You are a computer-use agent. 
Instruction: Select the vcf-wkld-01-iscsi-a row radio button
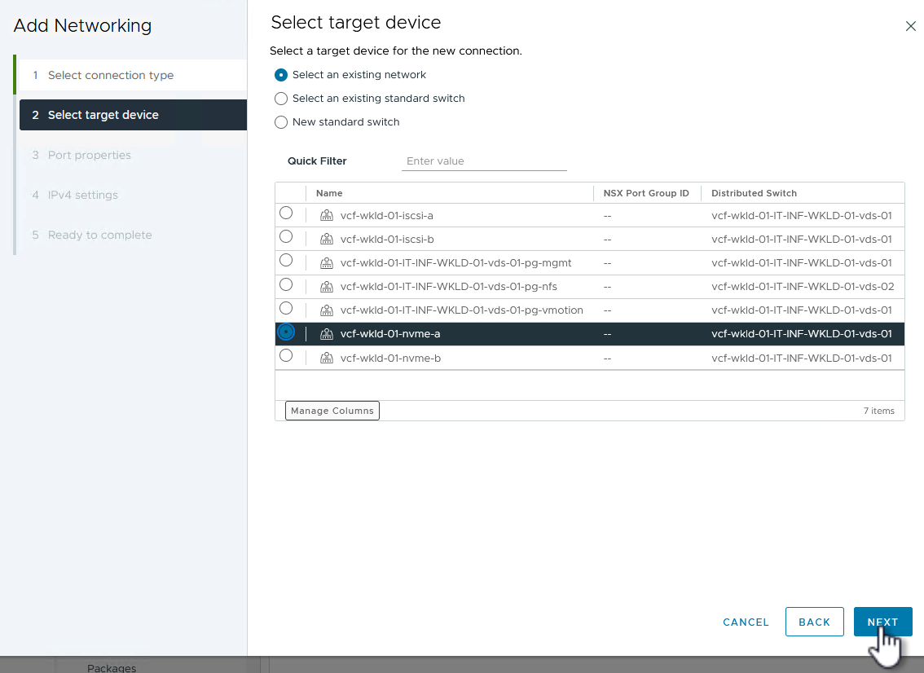[x=286, y=213]
